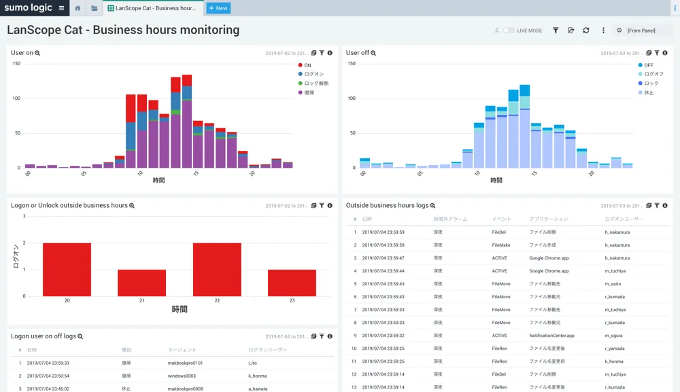Show Outside business hours logs info icon
680x392 pixels.
tap(665, 206)
